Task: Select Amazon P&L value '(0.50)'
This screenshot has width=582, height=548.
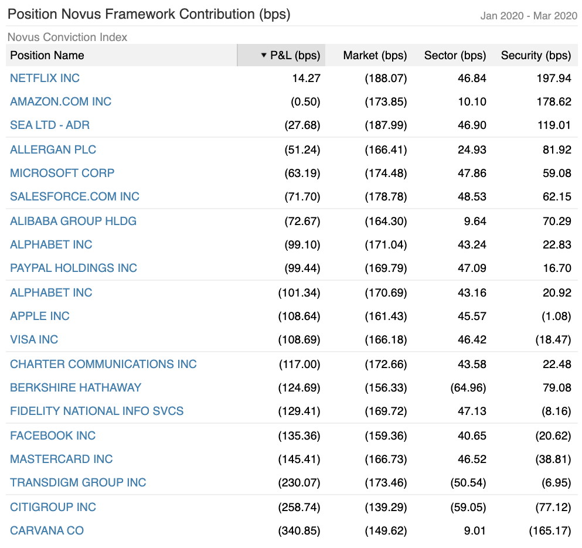Action: 305,102
